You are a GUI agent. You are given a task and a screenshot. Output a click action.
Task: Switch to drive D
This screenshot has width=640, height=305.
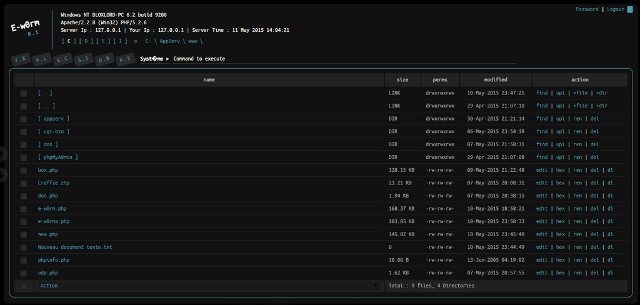pyautogui.click(x=86, y=41)
